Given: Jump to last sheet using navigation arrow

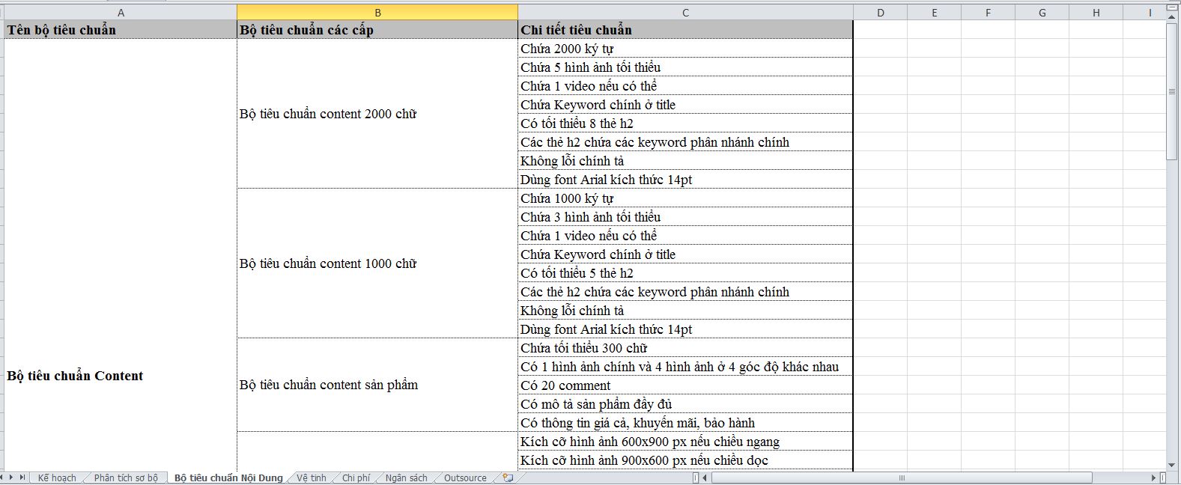Looking at the screenshot, I should click(22, 478).
